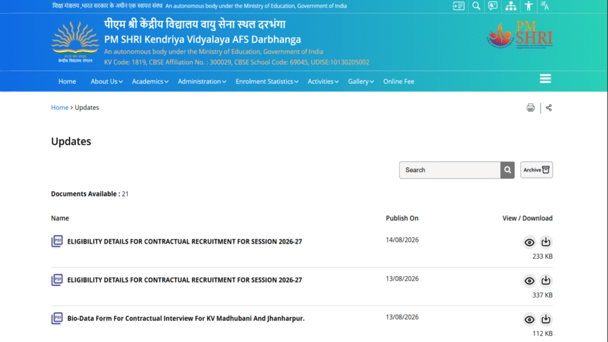Expand the Enrolment Statistics dropdown menu

point(267,81)
